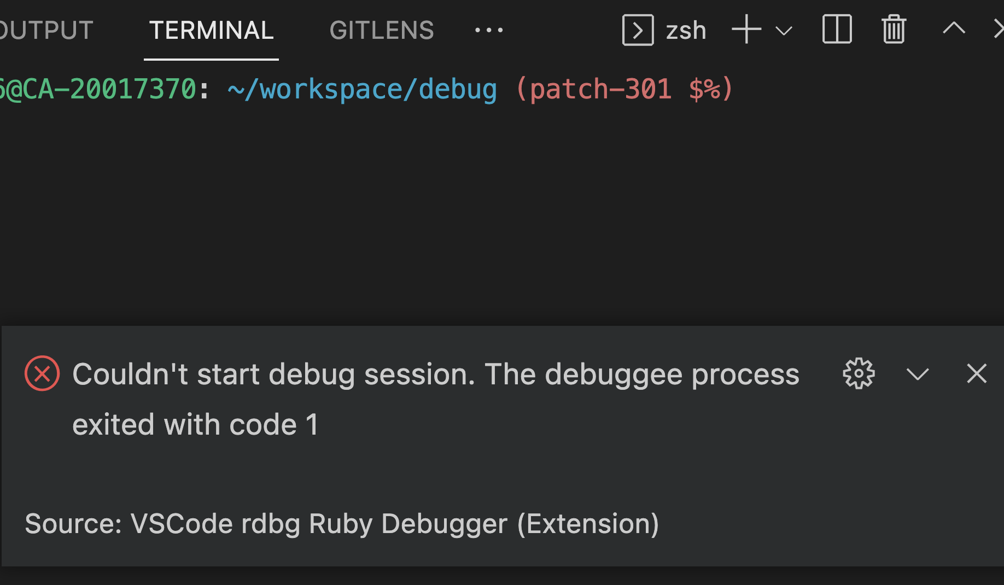
Task: Switch to the OUTPUT panel tab
Action: (46, 30)
